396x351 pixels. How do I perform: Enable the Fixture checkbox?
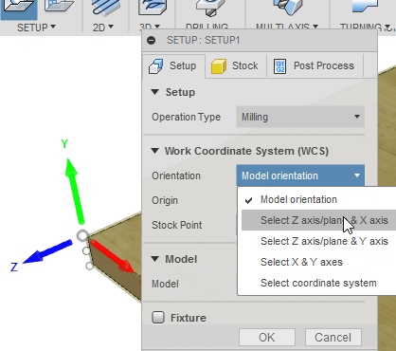[x=158, y=317]
